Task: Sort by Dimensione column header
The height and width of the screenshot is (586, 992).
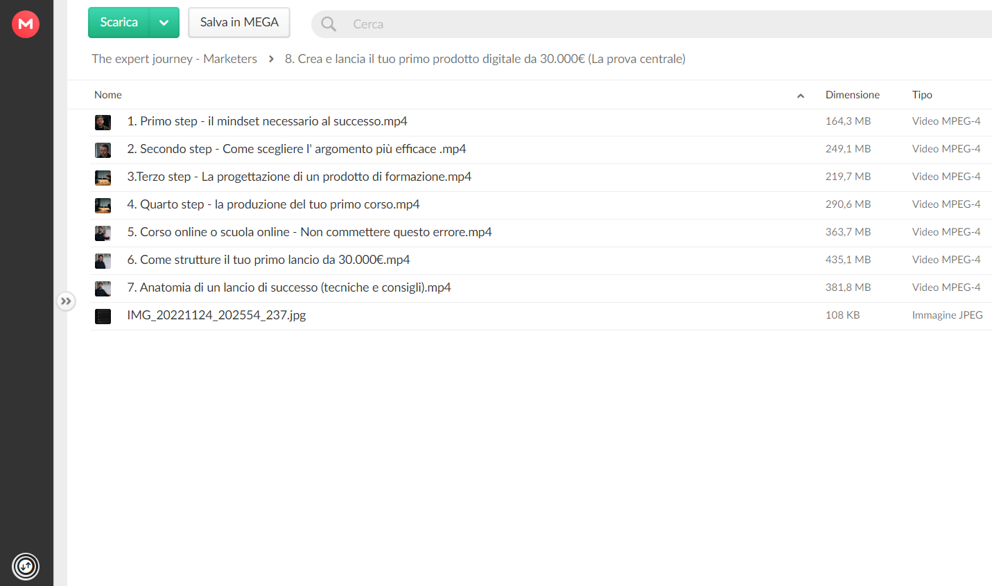Action: [852, 95]
